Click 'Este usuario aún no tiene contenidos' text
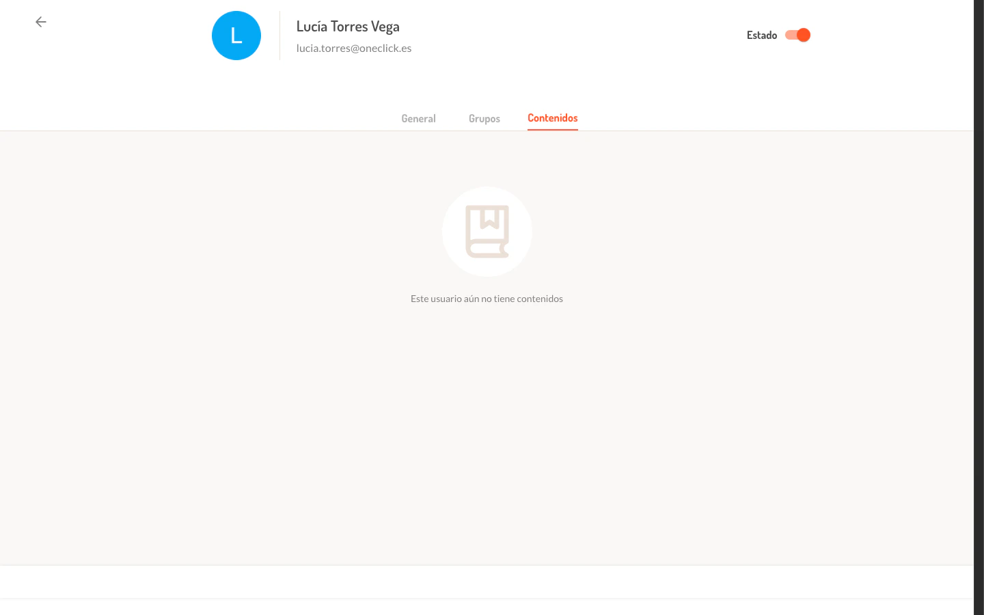Image resolution: width=984 pixels, height=615 pixels. click(x=487, y=299)
